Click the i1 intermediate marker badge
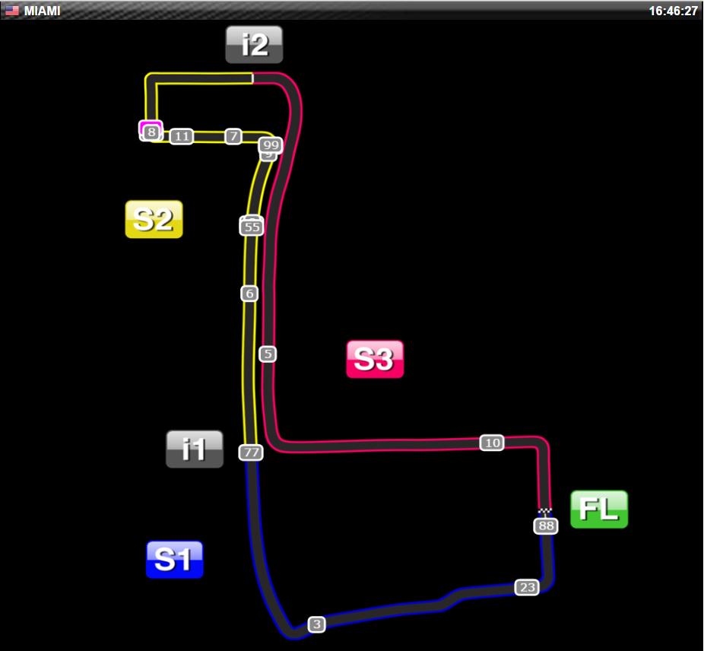This screenshot has width=704, height=651. coord(195,449)
